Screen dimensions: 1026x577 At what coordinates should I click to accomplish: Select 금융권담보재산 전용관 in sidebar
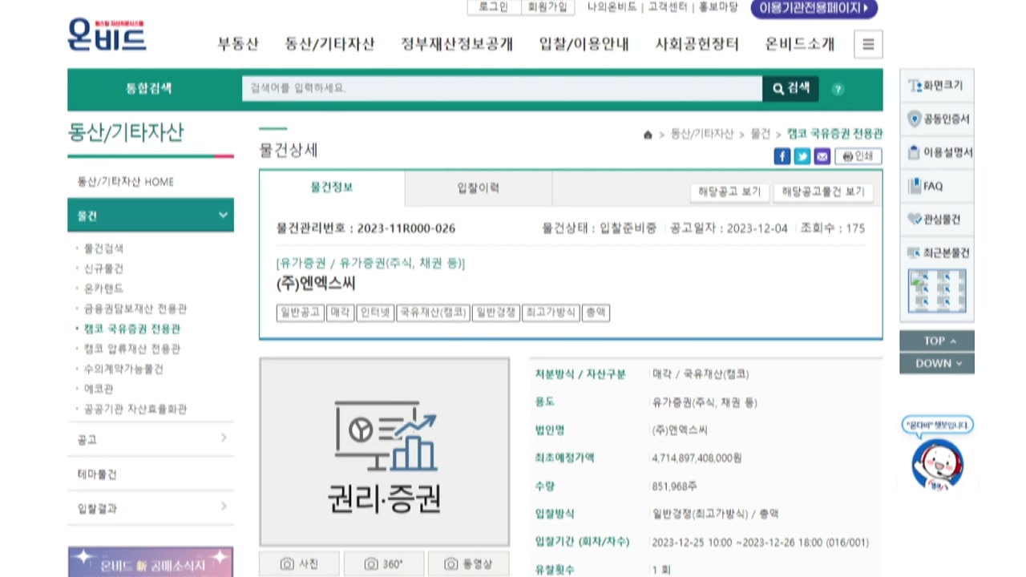click(x=135, y=309)
